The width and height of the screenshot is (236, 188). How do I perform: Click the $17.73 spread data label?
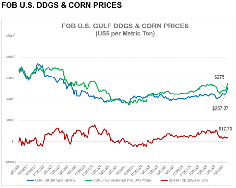coord(225,129)
